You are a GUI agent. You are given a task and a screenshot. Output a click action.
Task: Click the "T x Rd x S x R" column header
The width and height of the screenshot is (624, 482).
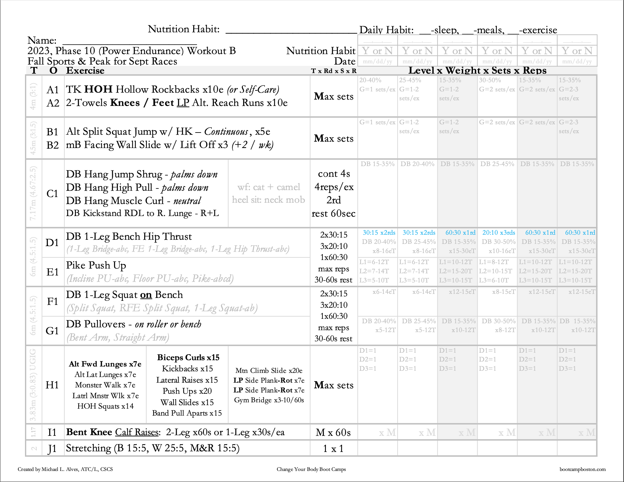coord(333,71)
